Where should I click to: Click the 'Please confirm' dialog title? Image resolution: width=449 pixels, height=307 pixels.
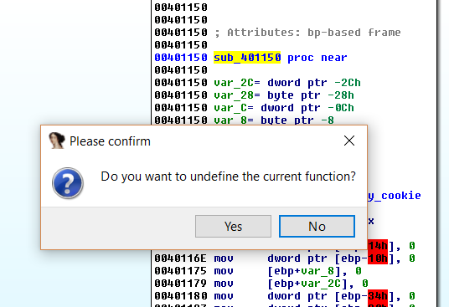110,141
